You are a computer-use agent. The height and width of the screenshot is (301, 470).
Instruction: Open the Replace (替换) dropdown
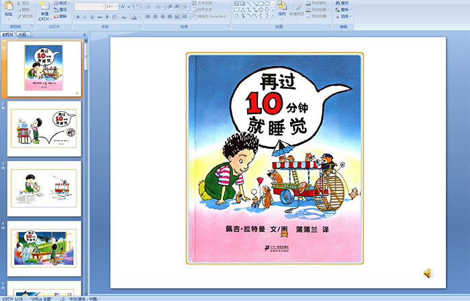coord(344,9)
